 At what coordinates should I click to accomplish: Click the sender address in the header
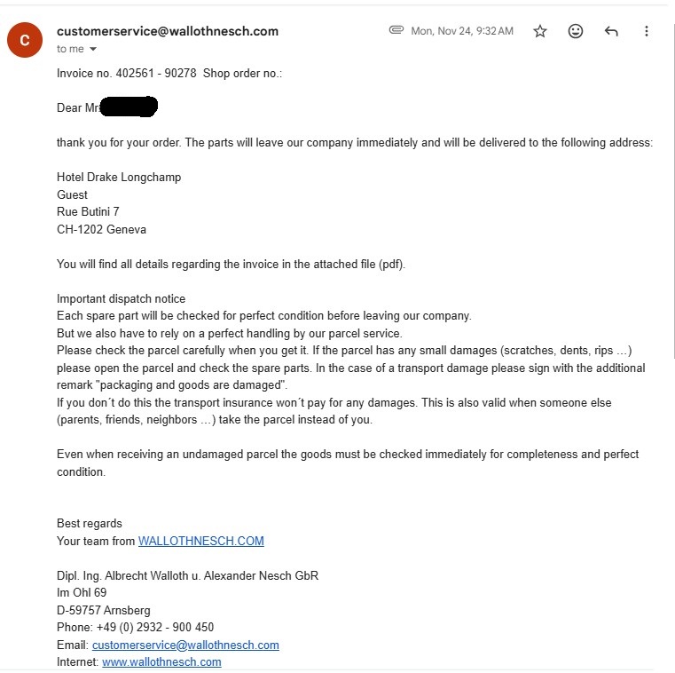pos(168,31)
